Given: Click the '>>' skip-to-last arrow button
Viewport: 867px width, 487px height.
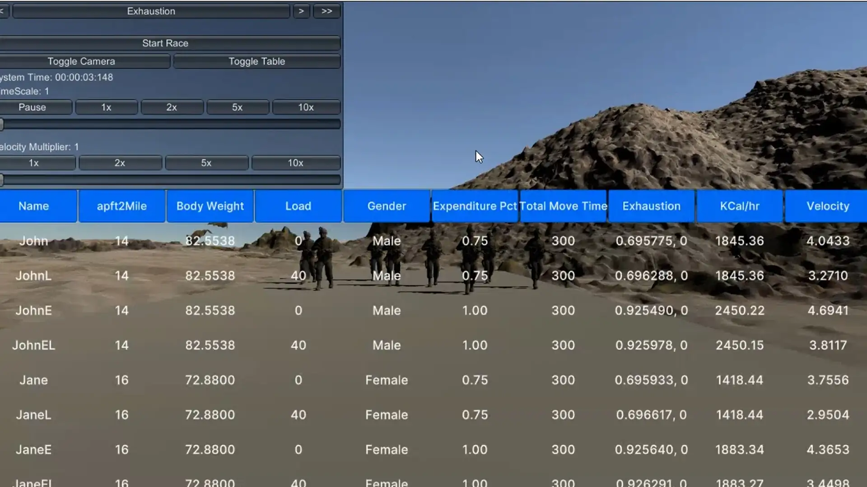Looking at the screenshot, I should pos(326,11).
